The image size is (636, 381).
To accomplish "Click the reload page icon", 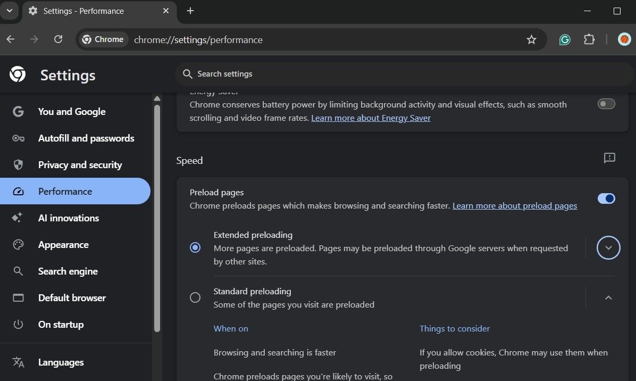I will 58,39.
